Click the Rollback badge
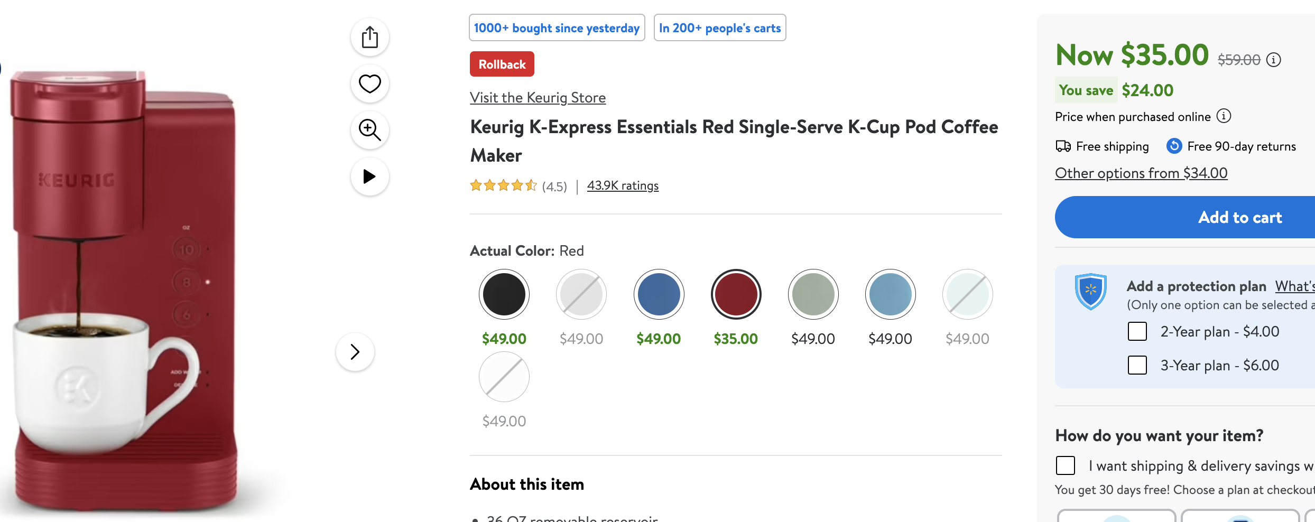Viewport: 1315px width, 522px height. 502,64
